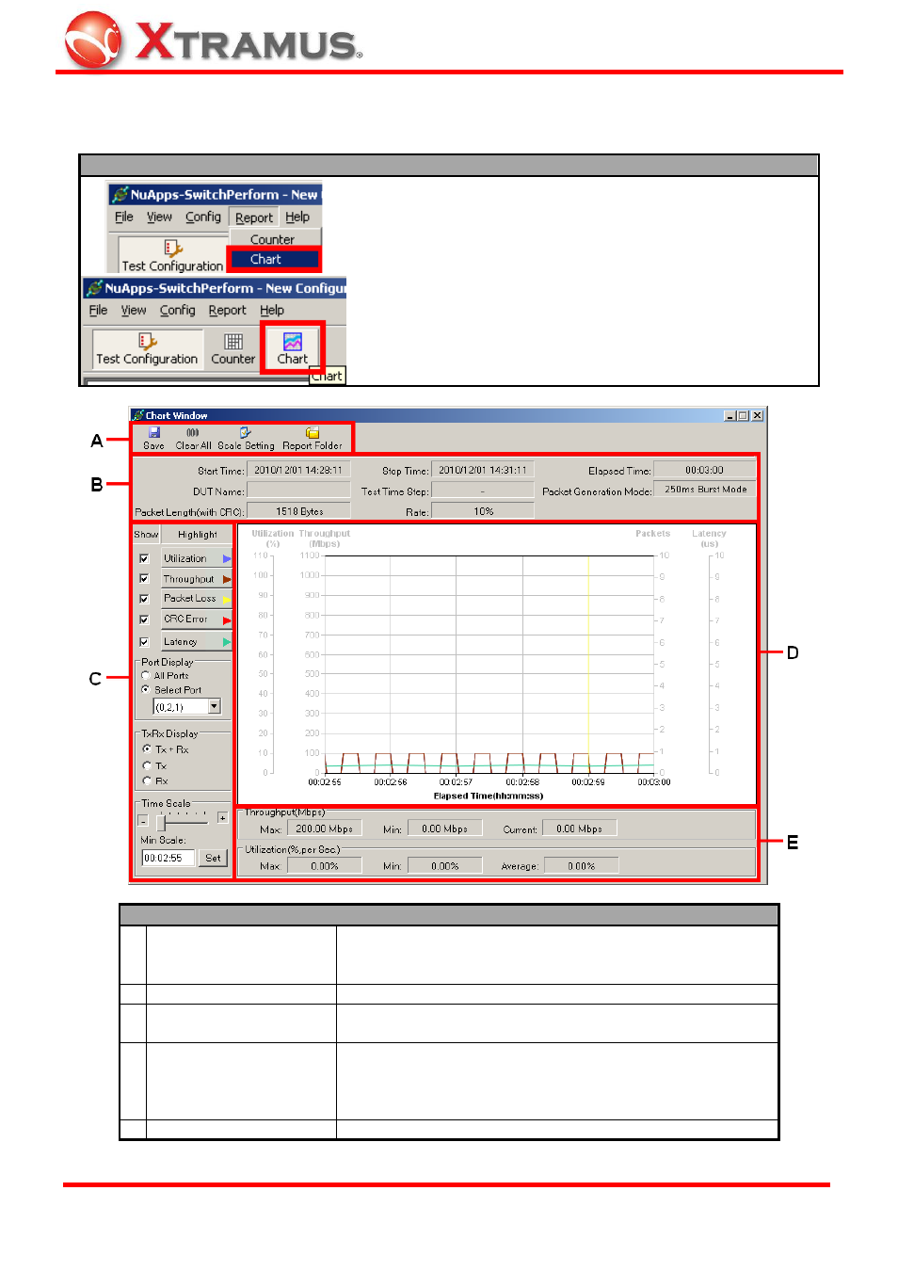Viewport: 898px width, 1271px height.
Task: Click Packet Generation Mode 250ms Burst Mode
Action: click(x=704, y=490)
